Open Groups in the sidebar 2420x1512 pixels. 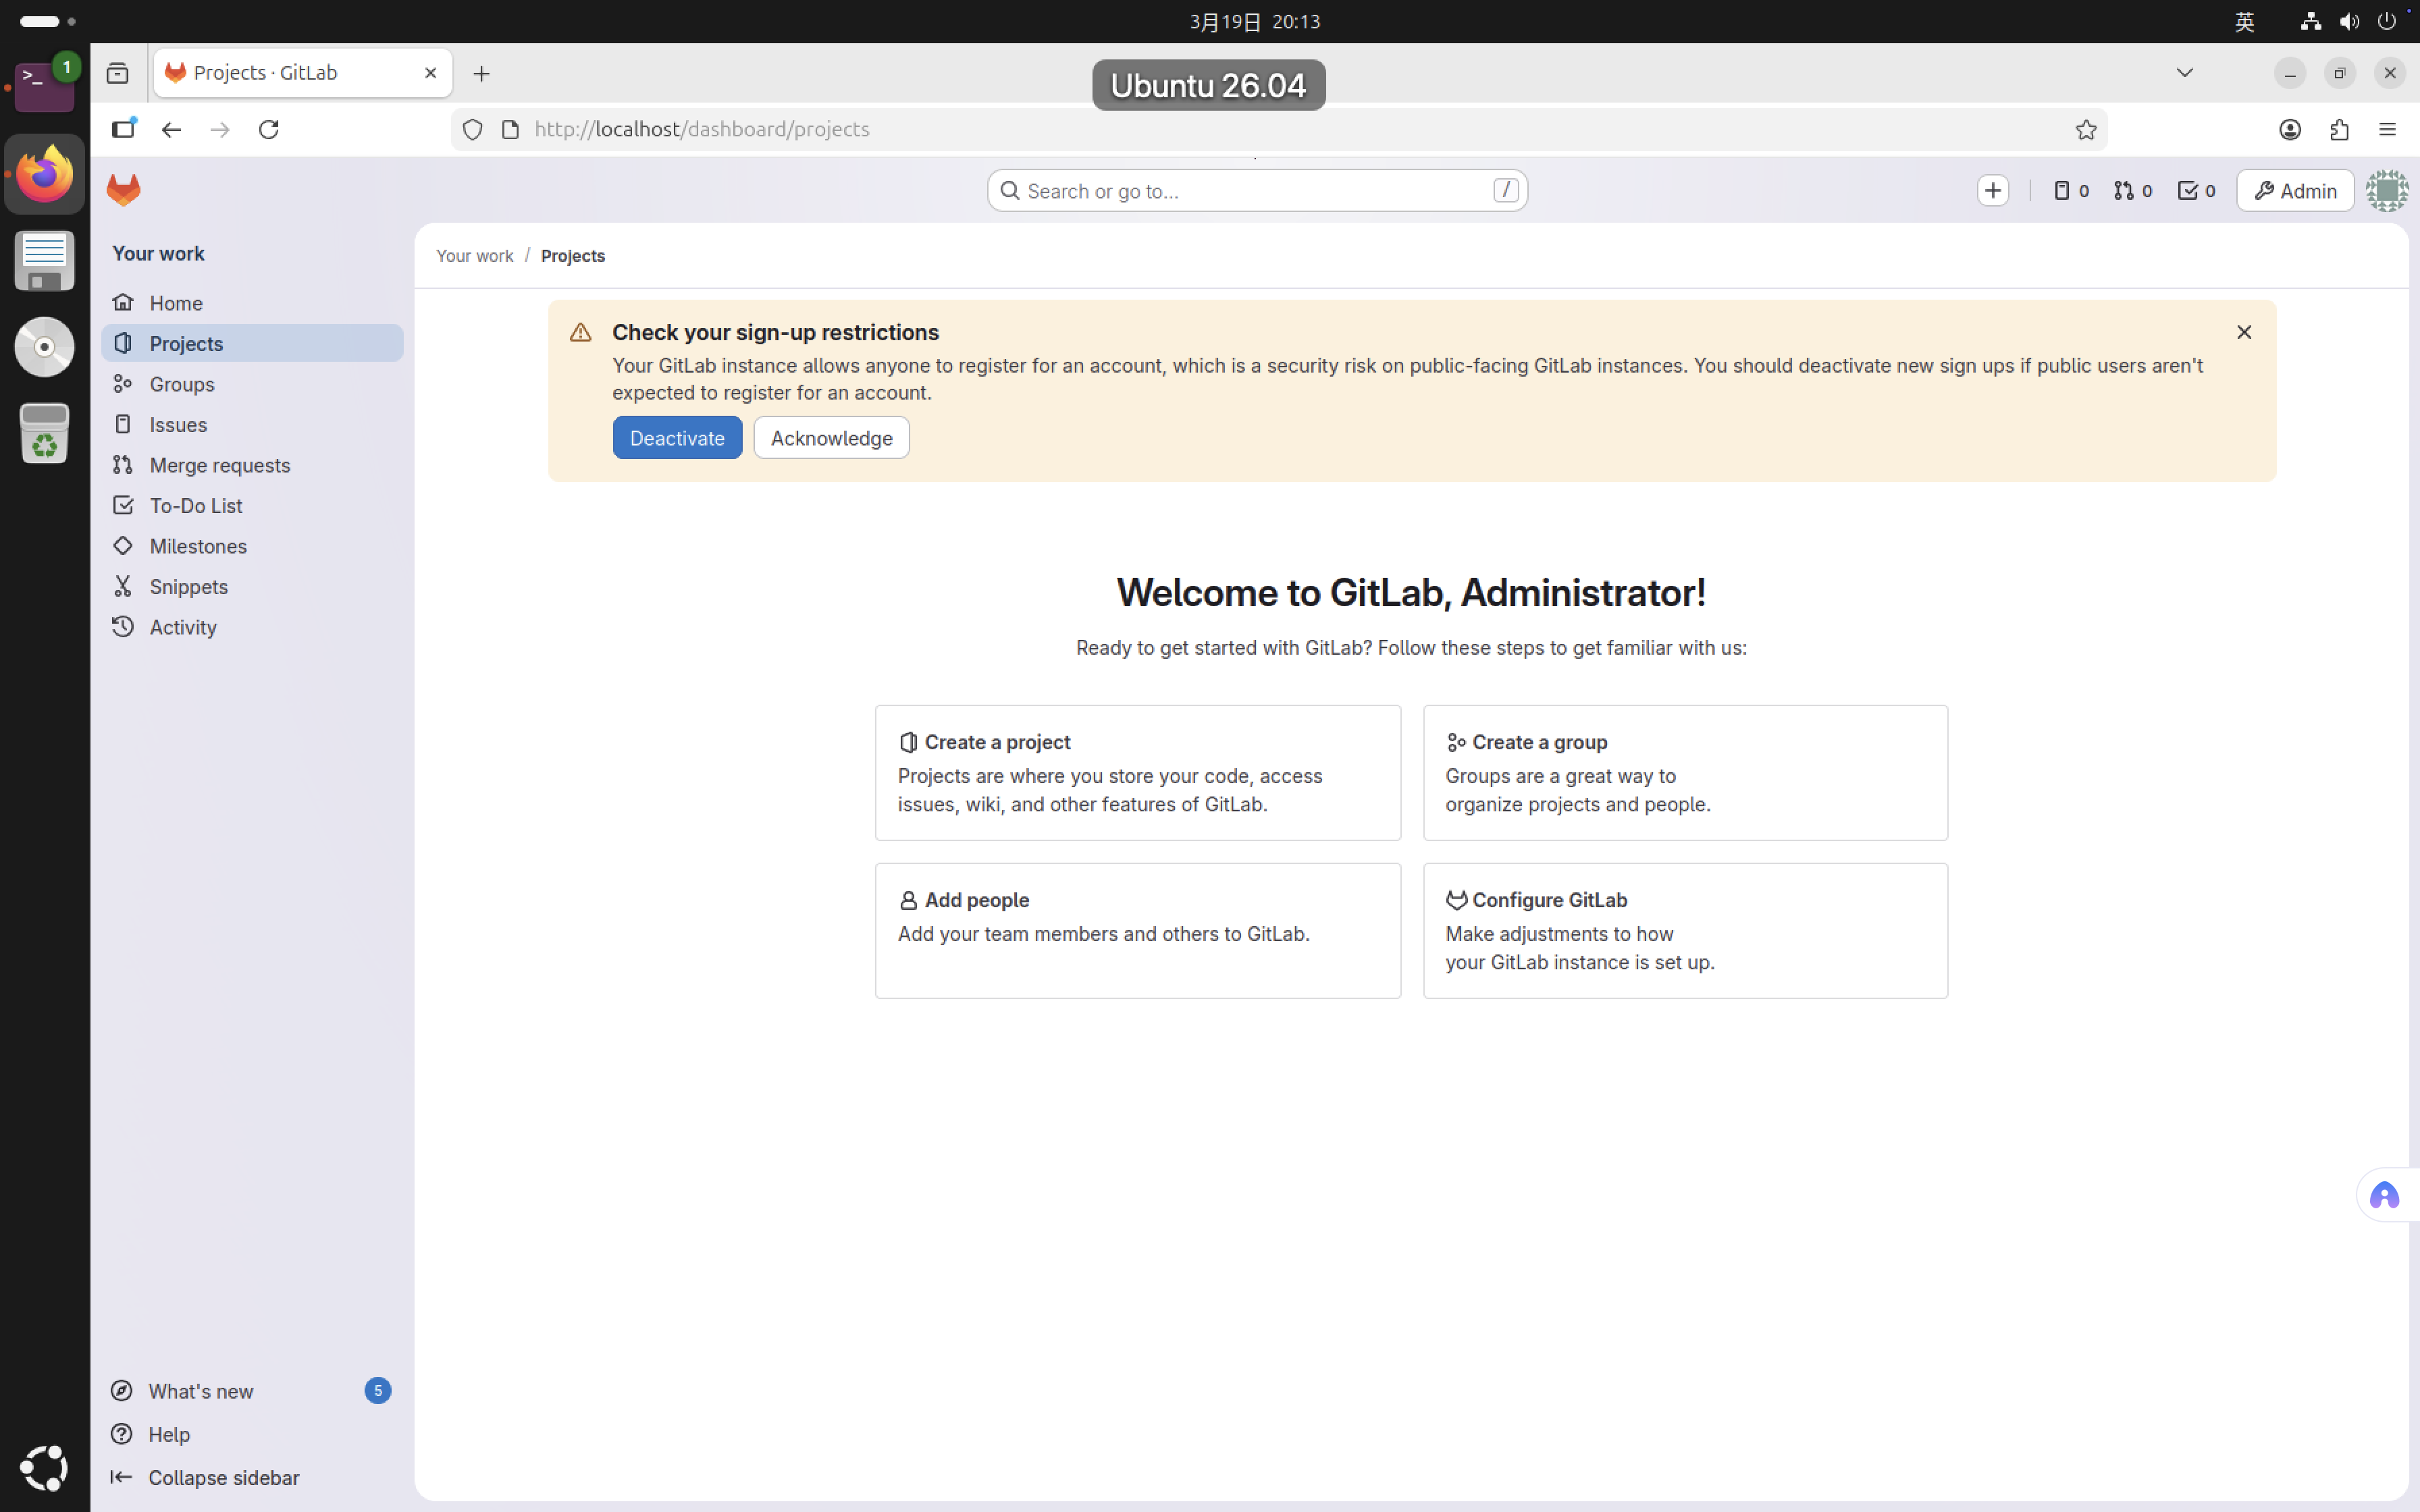click(x=182, y=384)
